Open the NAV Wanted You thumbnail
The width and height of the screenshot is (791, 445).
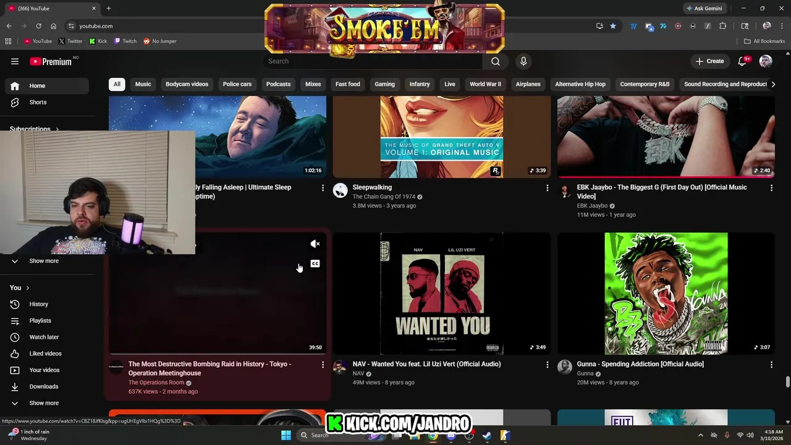(441, 294)
